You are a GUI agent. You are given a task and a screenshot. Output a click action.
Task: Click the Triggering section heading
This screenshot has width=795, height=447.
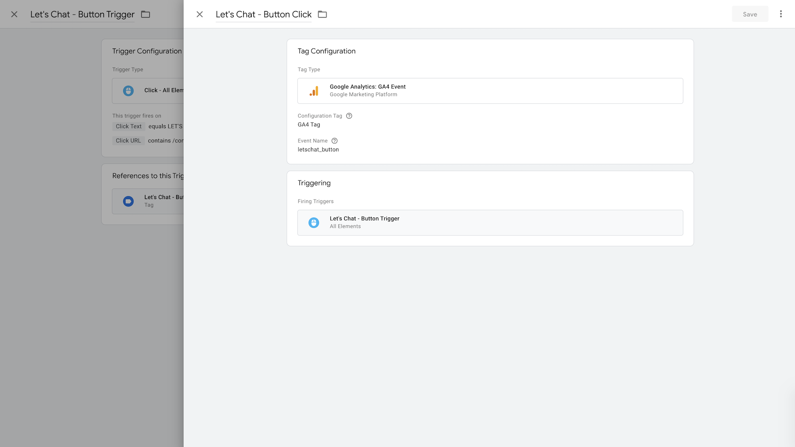pyautogui.click(x=314, y=183)
